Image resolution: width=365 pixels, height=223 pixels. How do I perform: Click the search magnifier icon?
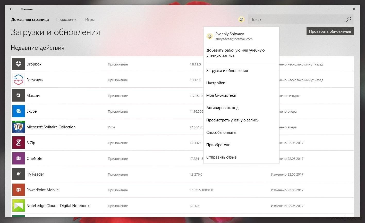[348, 19]
